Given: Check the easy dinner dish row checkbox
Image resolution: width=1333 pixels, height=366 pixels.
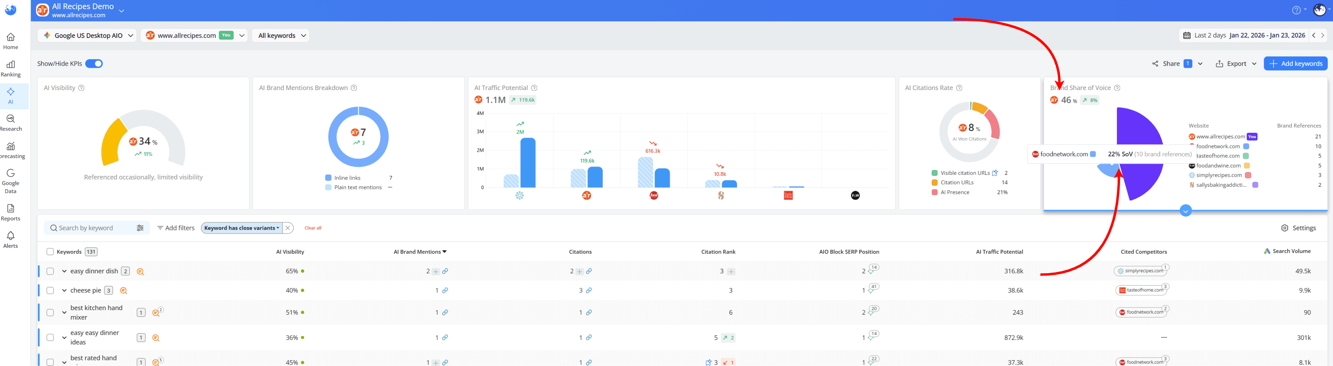Looking at the screenshot, I should tap(50, 271).
